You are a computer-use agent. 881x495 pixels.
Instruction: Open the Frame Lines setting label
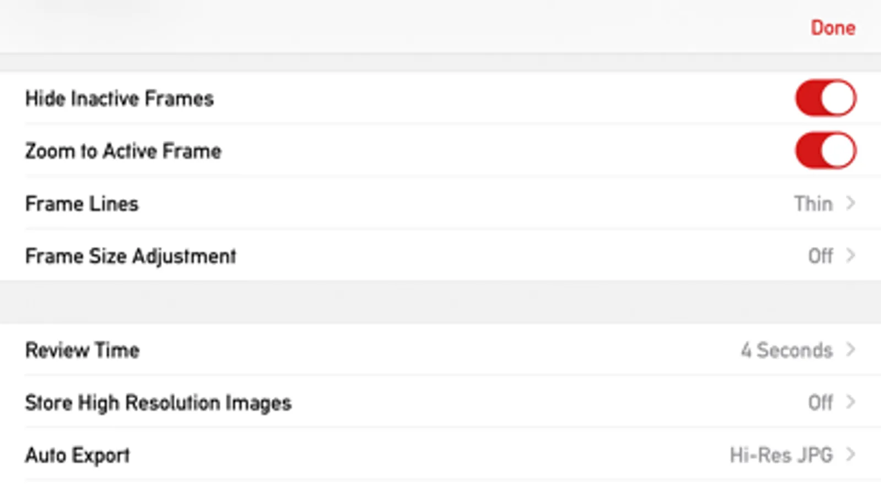pos(82,204)
